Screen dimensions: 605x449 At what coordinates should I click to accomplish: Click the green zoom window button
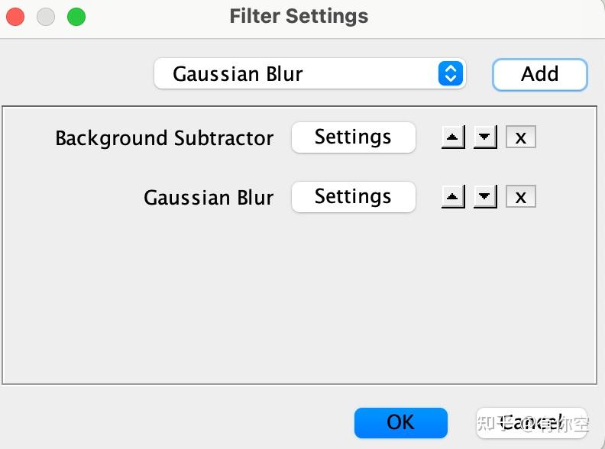coord(76,16)
